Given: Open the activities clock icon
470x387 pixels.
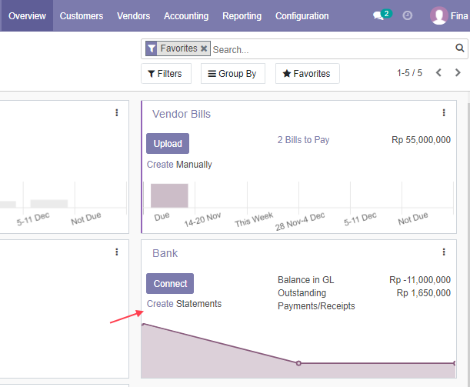Looking at the screenshot, I should 407,15.
